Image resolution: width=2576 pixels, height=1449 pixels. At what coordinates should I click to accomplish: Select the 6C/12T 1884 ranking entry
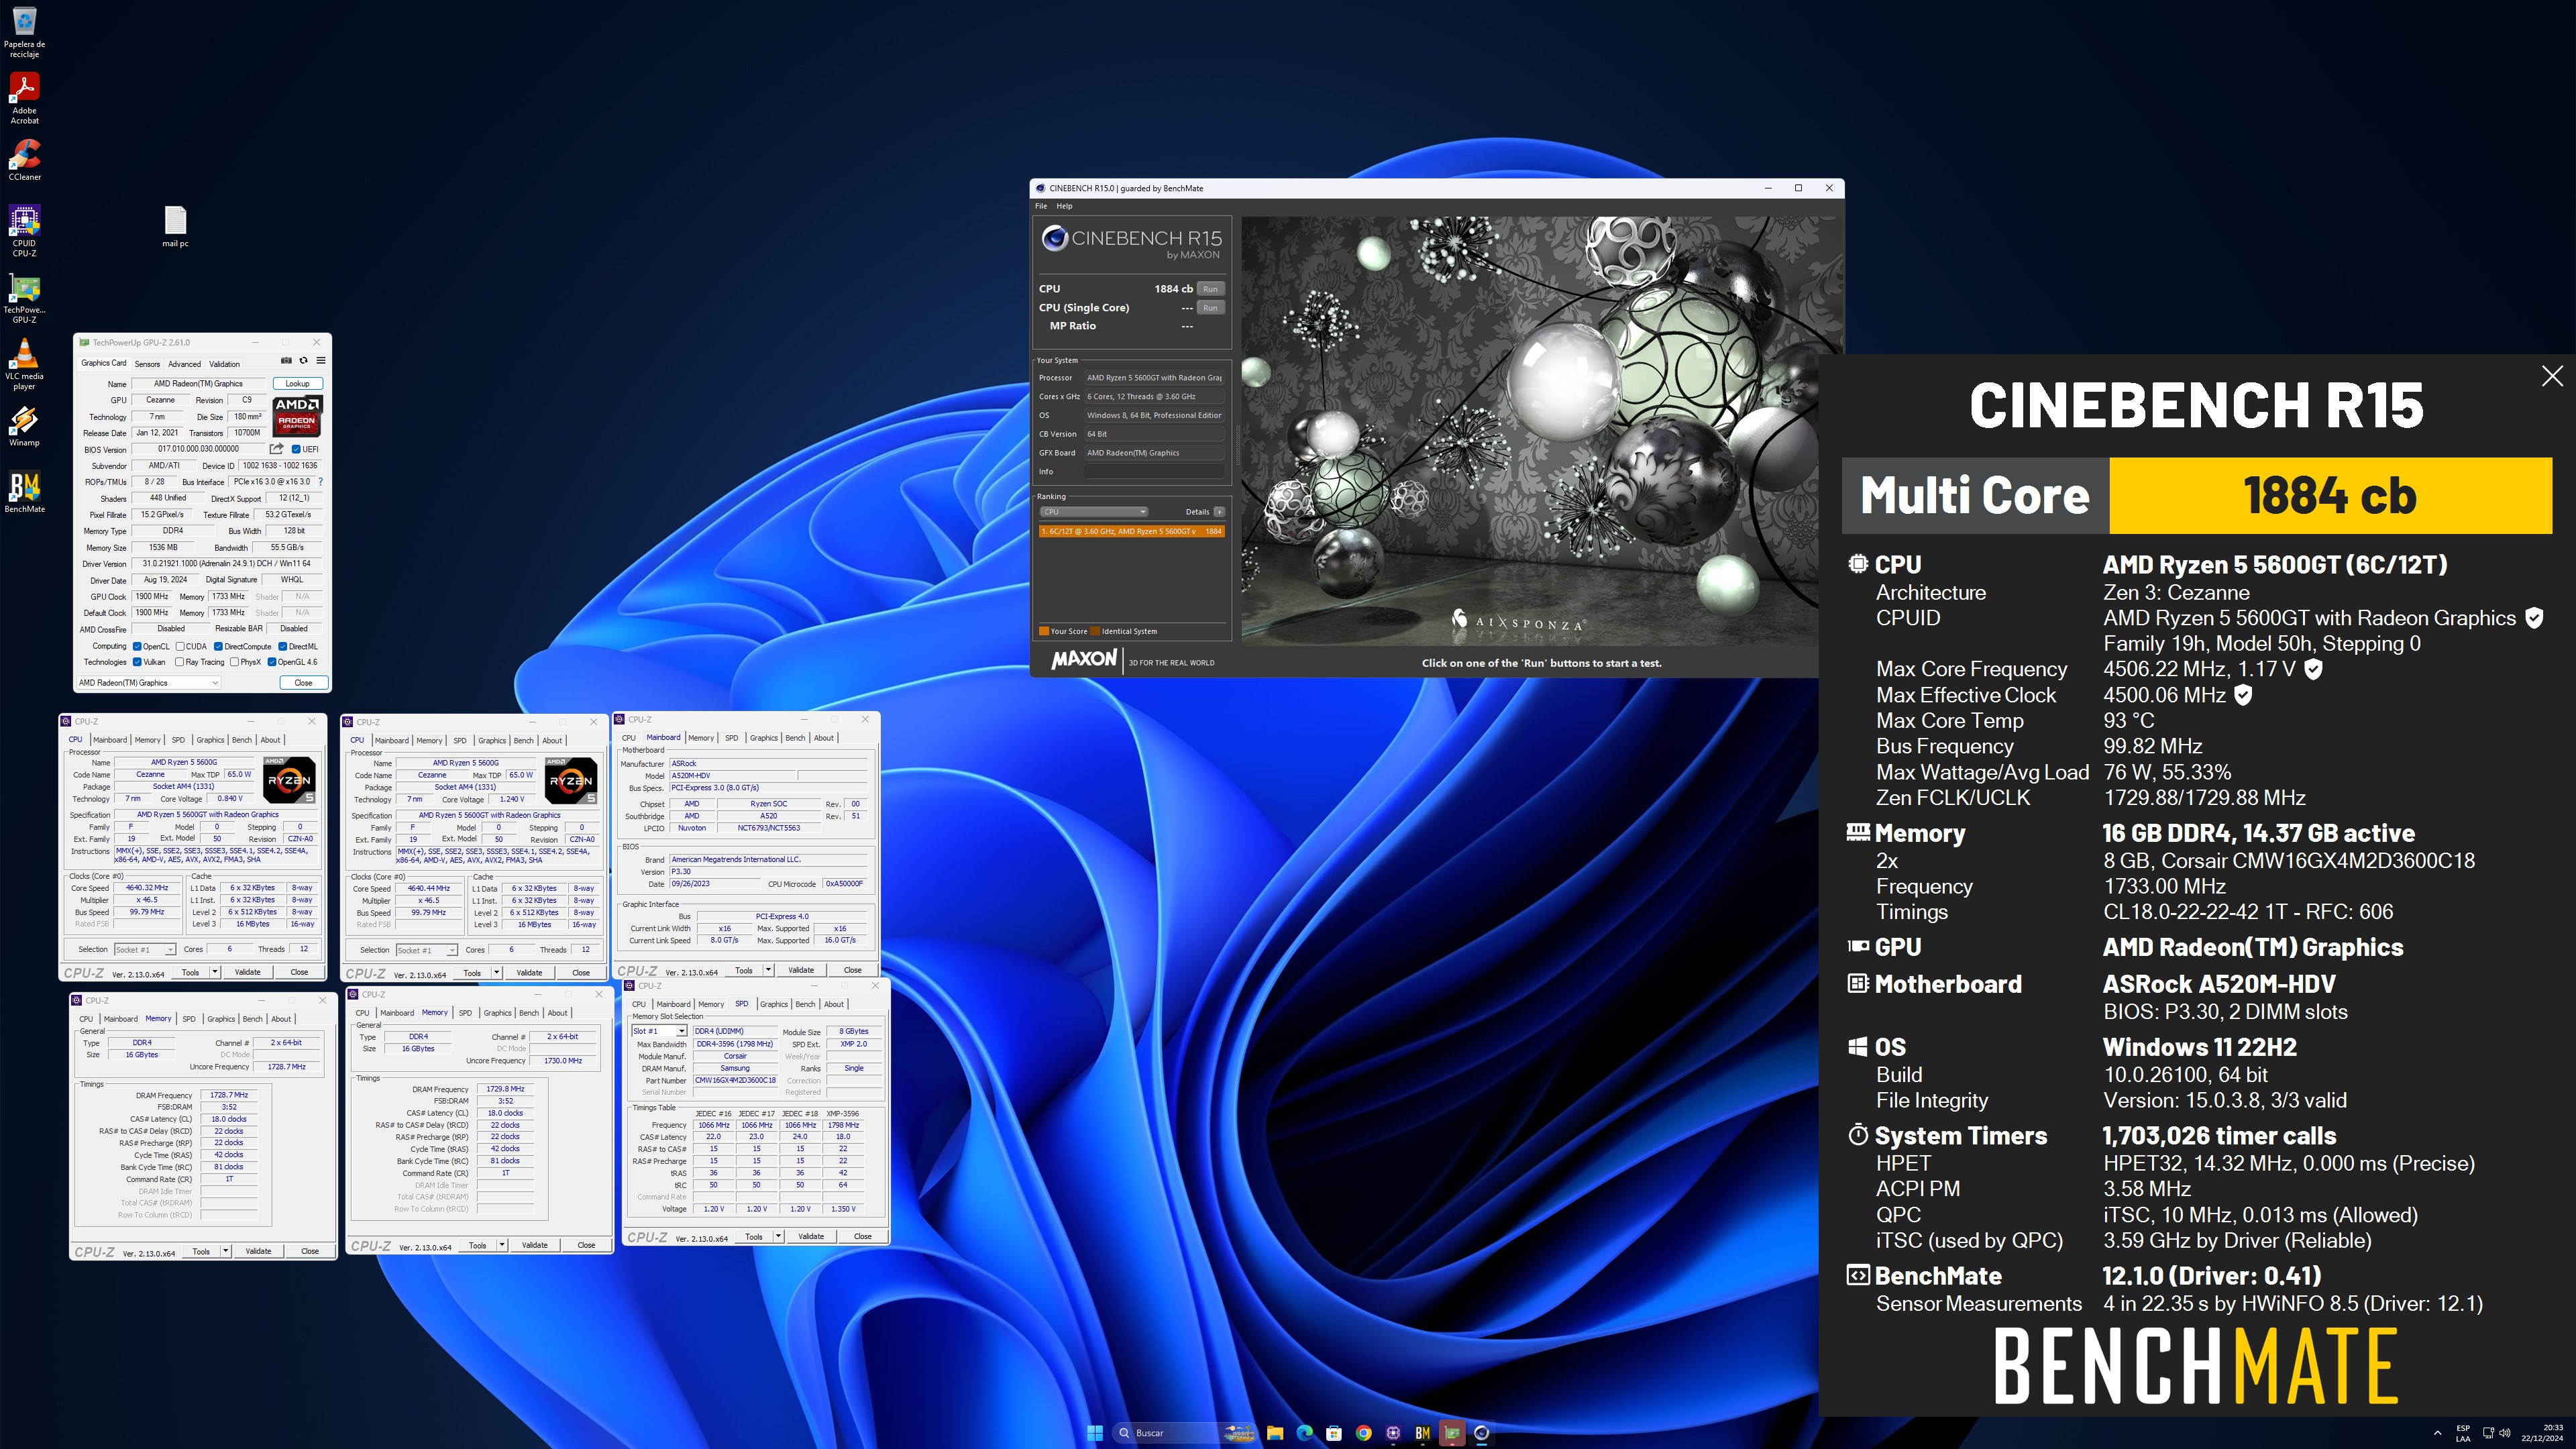click(x=1131, y=531)
